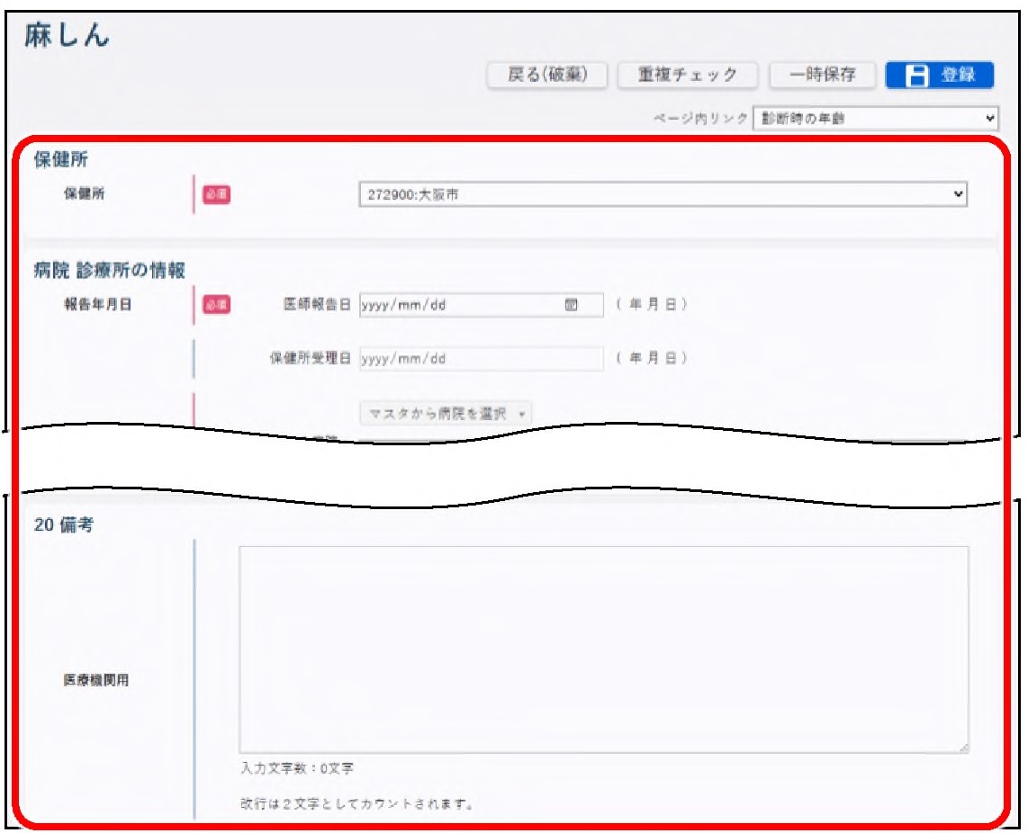Image resolution: width=1028 pixels, height=833 pixels.
Task: Click the 病院 診療所の情報 section heading
Action: point(109,269)
